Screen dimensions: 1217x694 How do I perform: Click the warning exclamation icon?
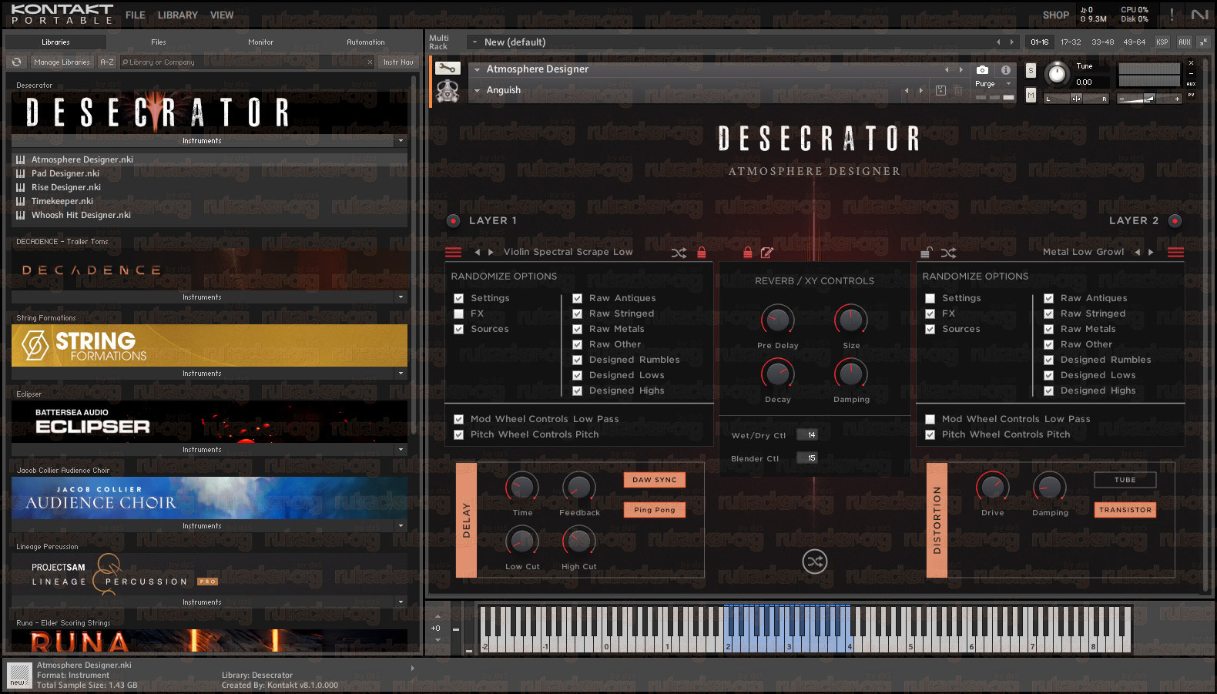pyautogui.click(x=1172, y=15)
